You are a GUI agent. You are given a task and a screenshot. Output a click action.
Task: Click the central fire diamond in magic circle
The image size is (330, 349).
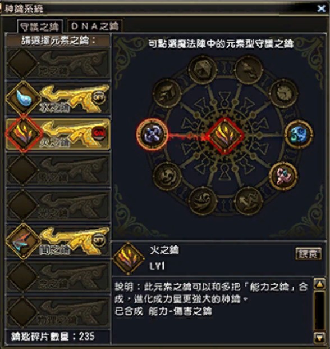coord(225,135)
